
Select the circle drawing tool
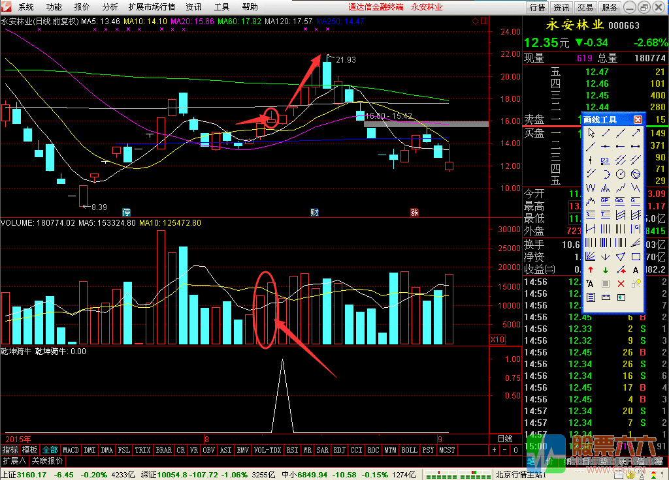click(x=621, y=174)
